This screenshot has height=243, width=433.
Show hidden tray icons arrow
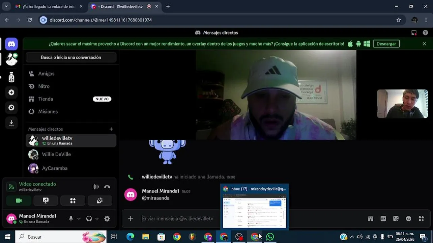coord(352,237)
